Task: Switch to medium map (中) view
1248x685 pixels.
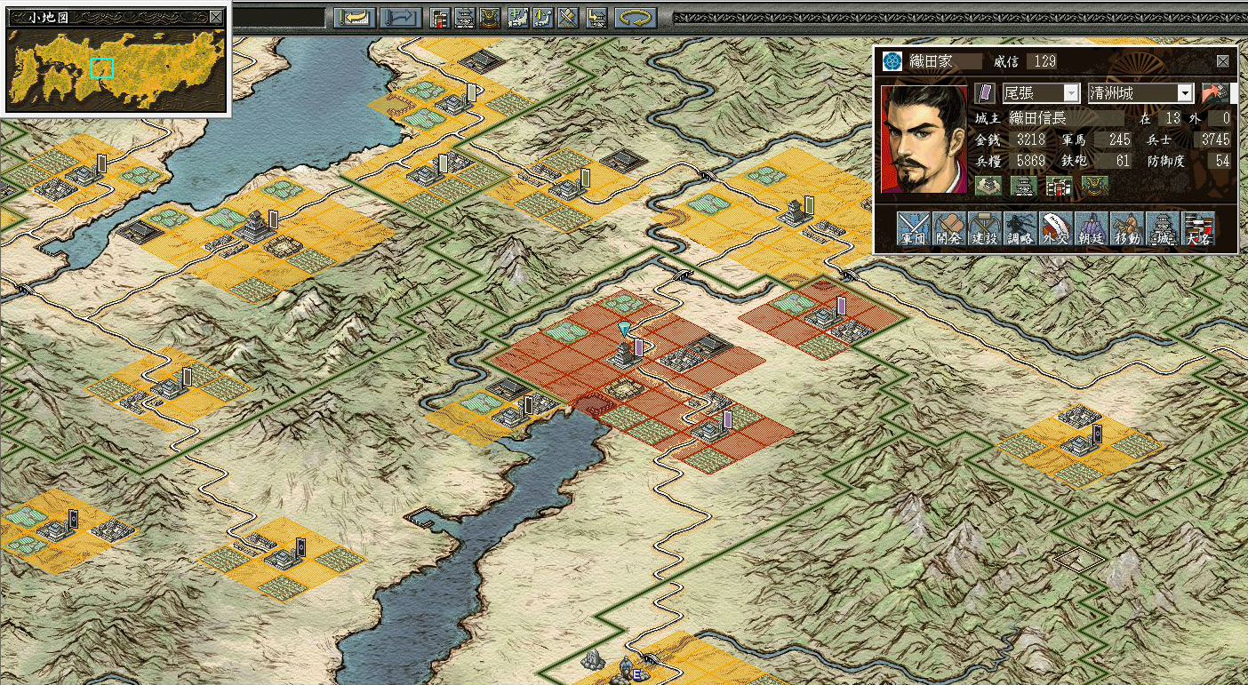Action: 519,17
